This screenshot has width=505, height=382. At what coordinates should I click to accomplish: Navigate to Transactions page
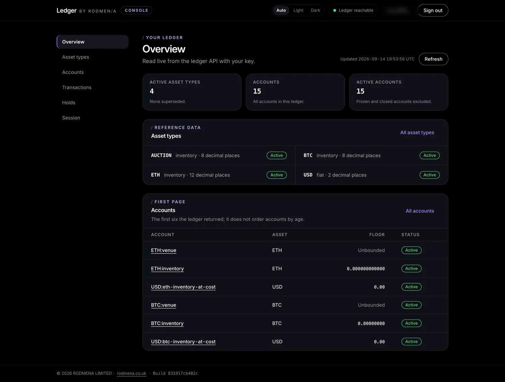(x=93, y=87)
